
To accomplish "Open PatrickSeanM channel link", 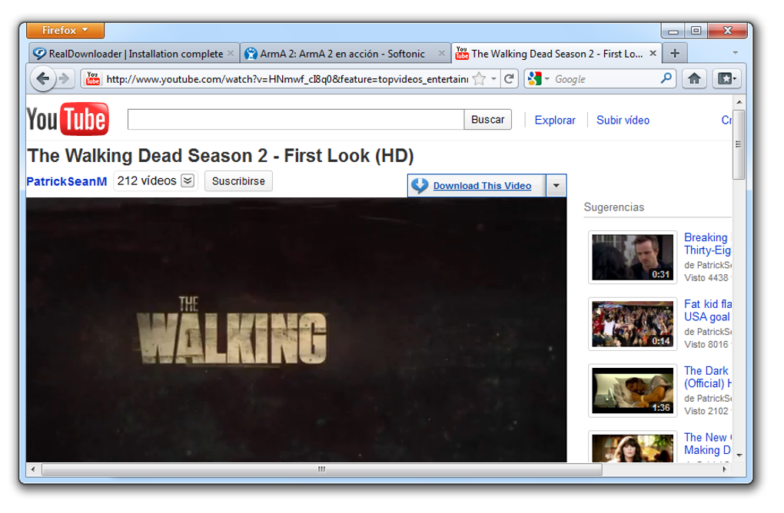I will 67,181.
